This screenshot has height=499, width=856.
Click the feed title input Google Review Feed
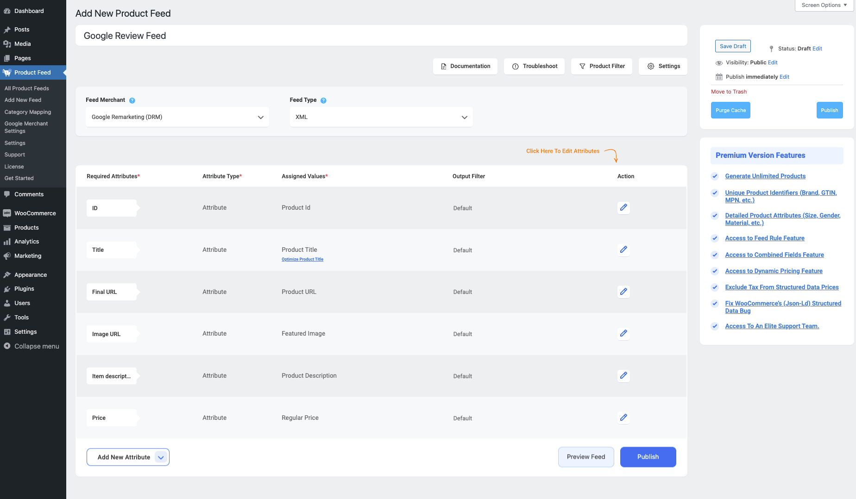point(381,36)
